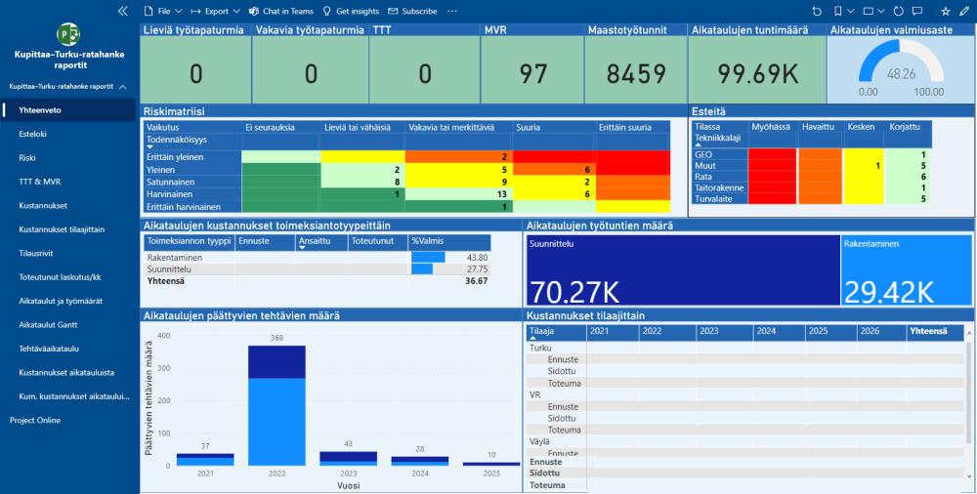Click Chat in Teams
The height and width of the screenshot is (494, 977).
(281, 11)
